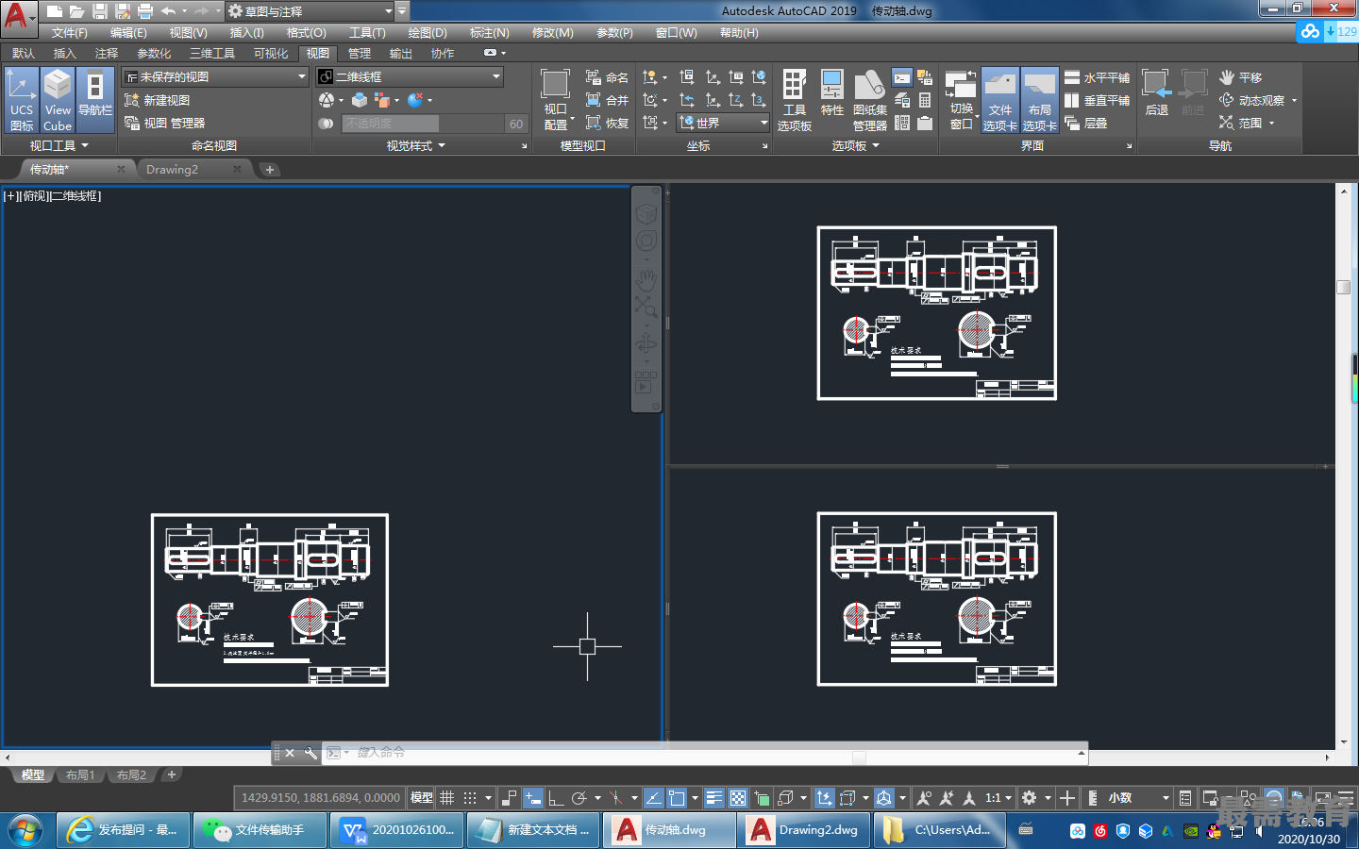Click the Undo arrow in the quick access toolbar
The height and width of the screenshot is (849, 1359).
pyautogui.click(x=168, y=11)
